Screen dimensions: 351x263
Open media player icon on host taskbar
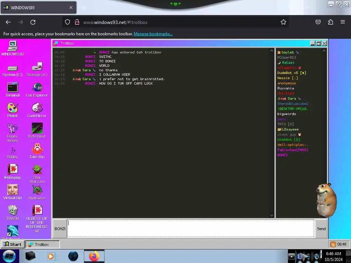coord(51,256)
